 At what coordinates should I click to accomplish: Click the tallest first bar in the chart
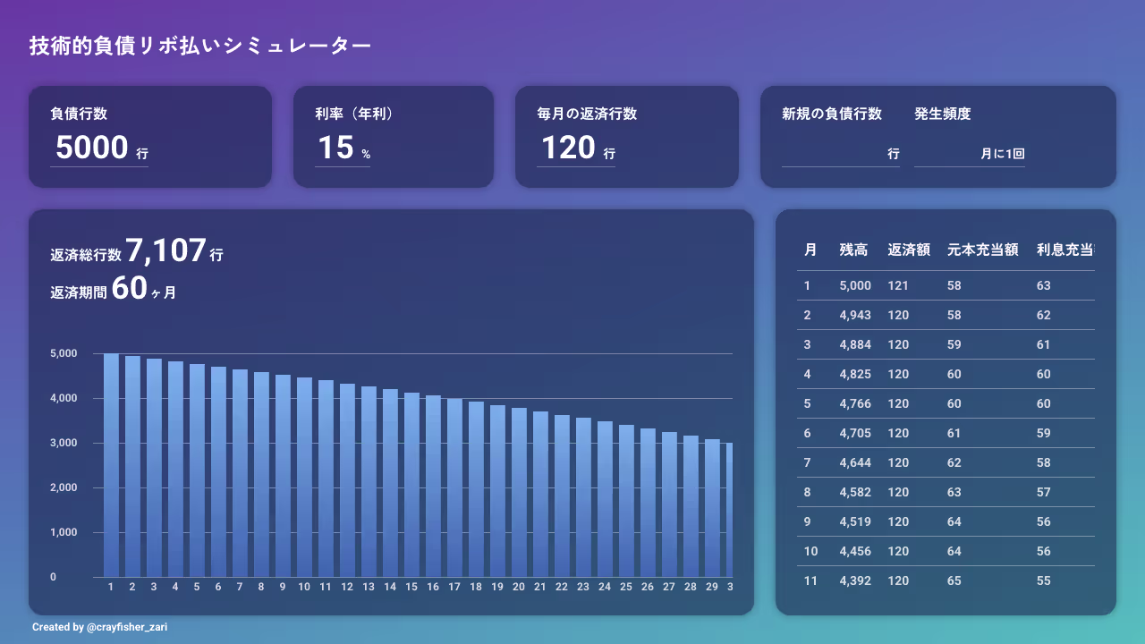[110, 465]
